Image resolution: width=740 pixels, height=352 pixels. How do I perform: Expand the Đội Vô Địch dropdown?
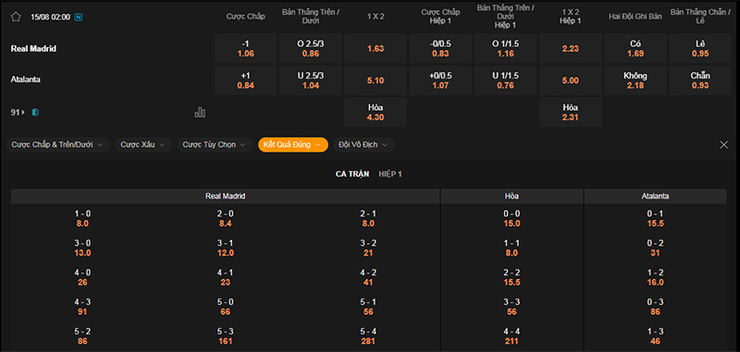[364, 145]
